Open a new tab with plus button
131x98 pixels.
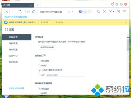37,5
